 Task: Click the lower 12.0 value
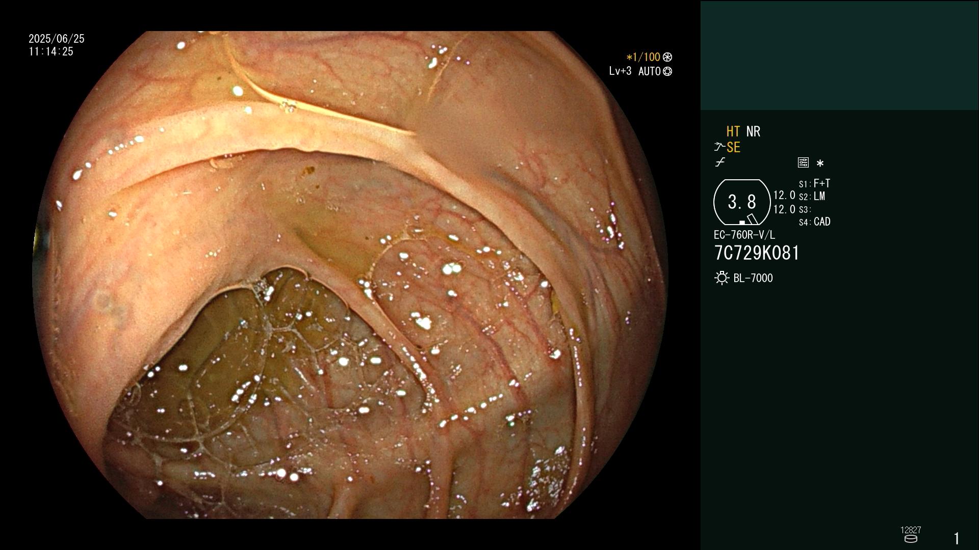tap(784, 209)
